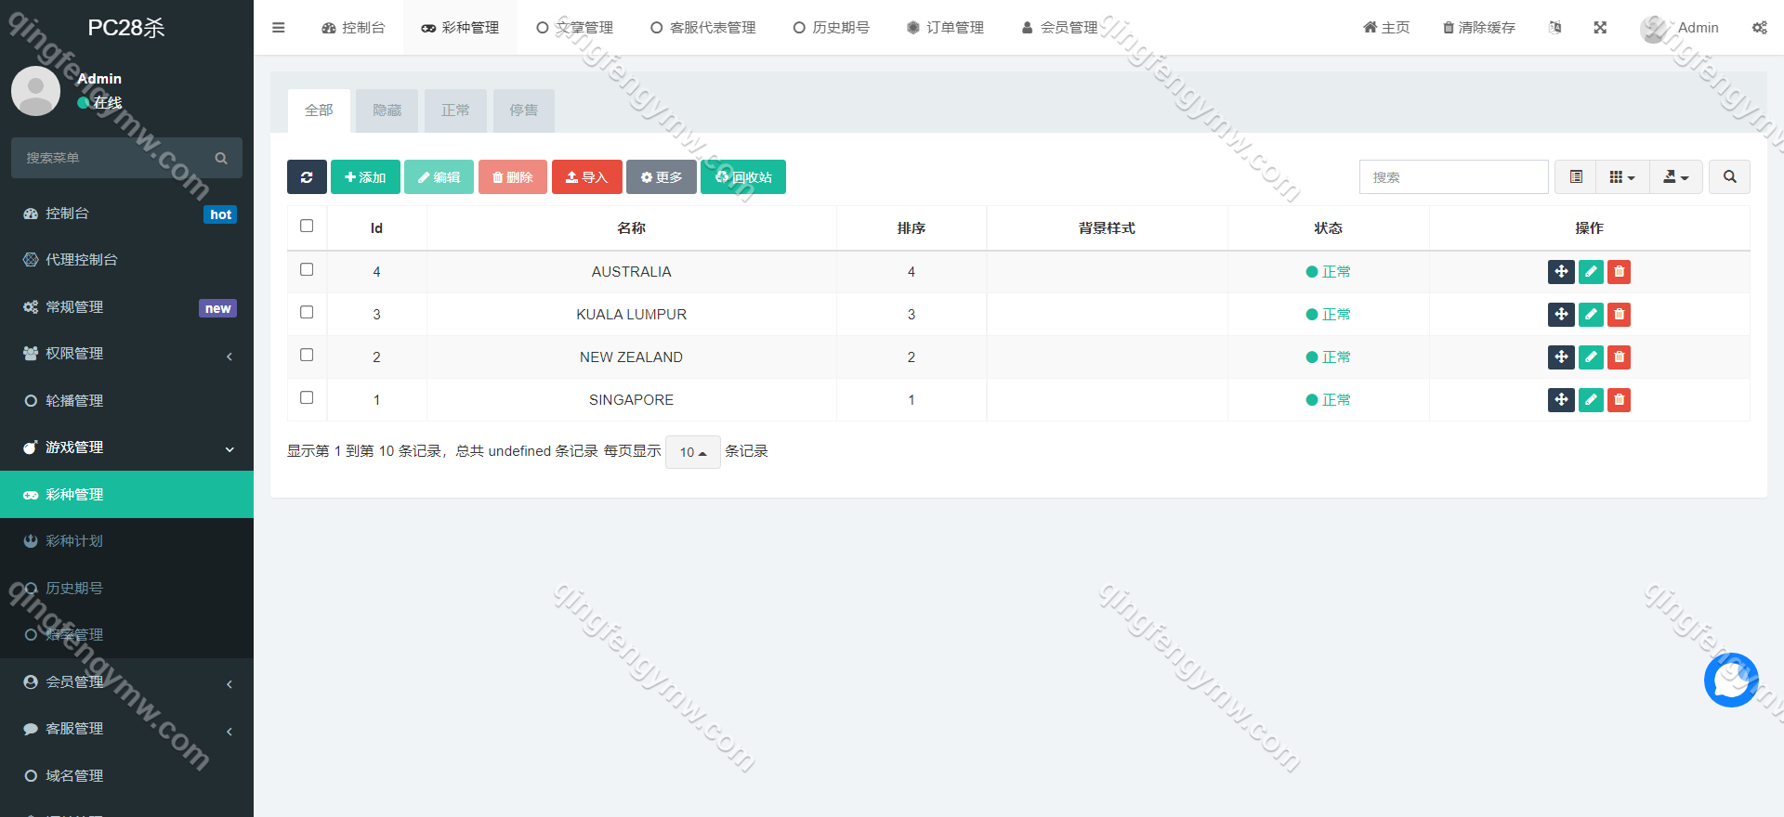
Task: Click the drag-move icon for AUSTRALIA row
Action: 1561,272
